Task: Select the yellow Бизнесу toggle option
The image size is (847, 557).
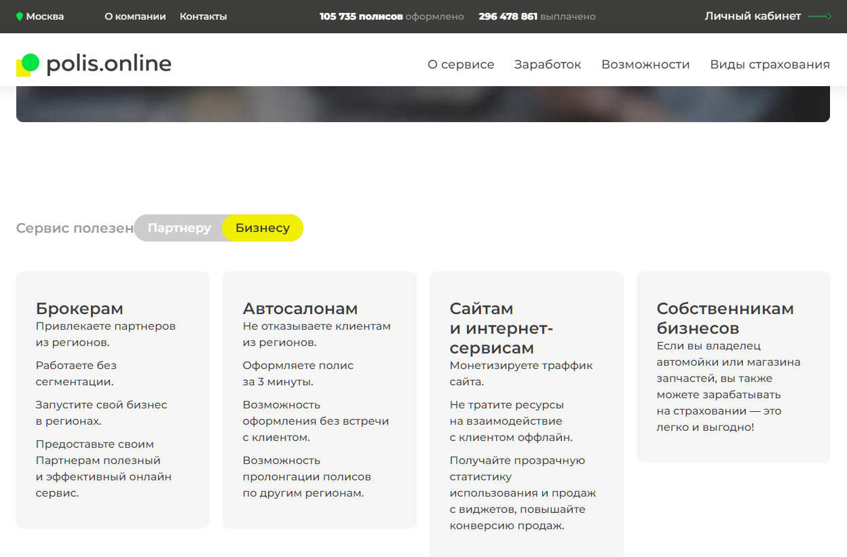Action: 263,228
